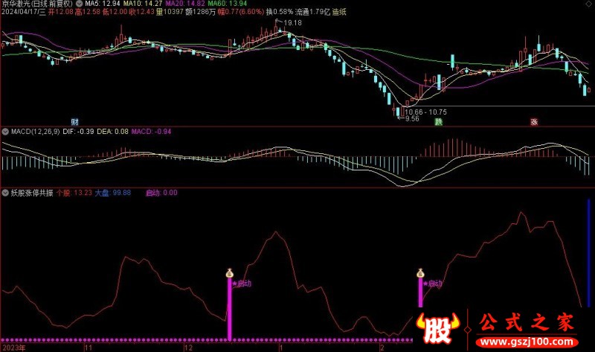The image size is (595, 352).
Task: Select the MA10: 14.27 moving average label
Action: coord(143,4)
